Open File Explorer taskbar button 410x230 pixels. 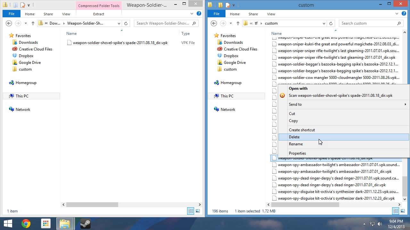[x=65, y=224]
